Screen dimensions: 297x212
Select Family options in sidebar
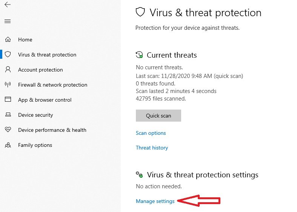click(35, 145)
